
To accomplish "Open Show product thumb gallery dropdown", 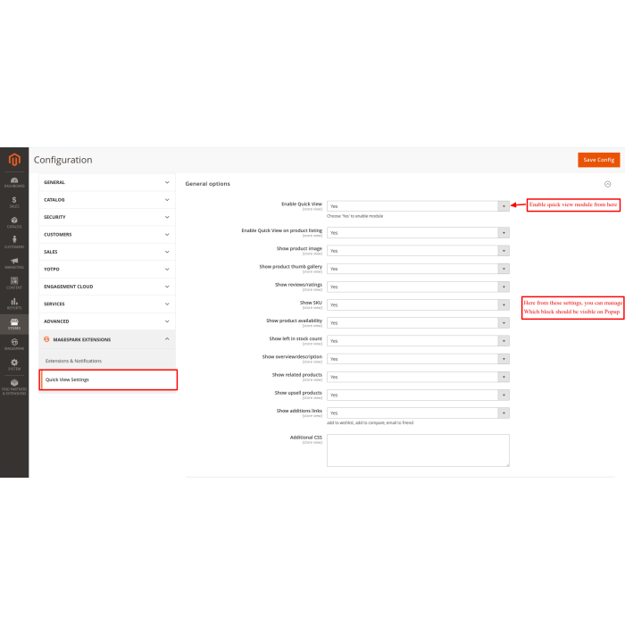I will click(x=418, y=269).
